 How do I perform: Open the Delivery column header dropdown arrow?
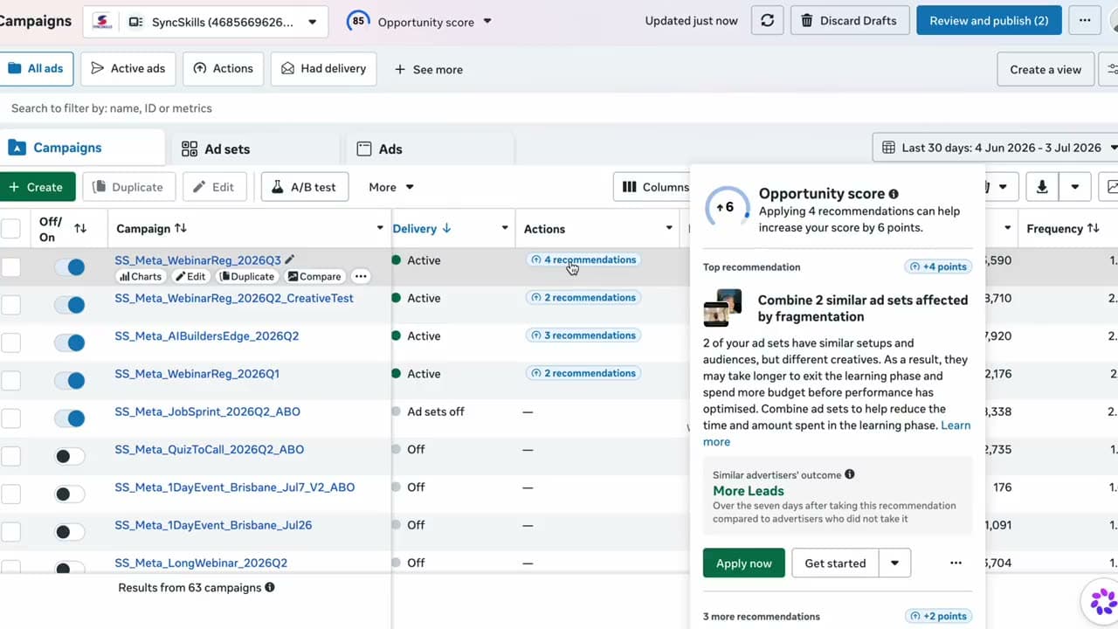pos(505,229)
